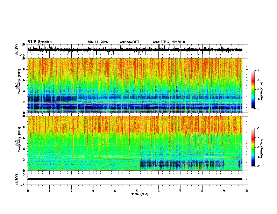
Task: Click the "-3" label on ch.1 color bar
Action: tap(258, 71)
